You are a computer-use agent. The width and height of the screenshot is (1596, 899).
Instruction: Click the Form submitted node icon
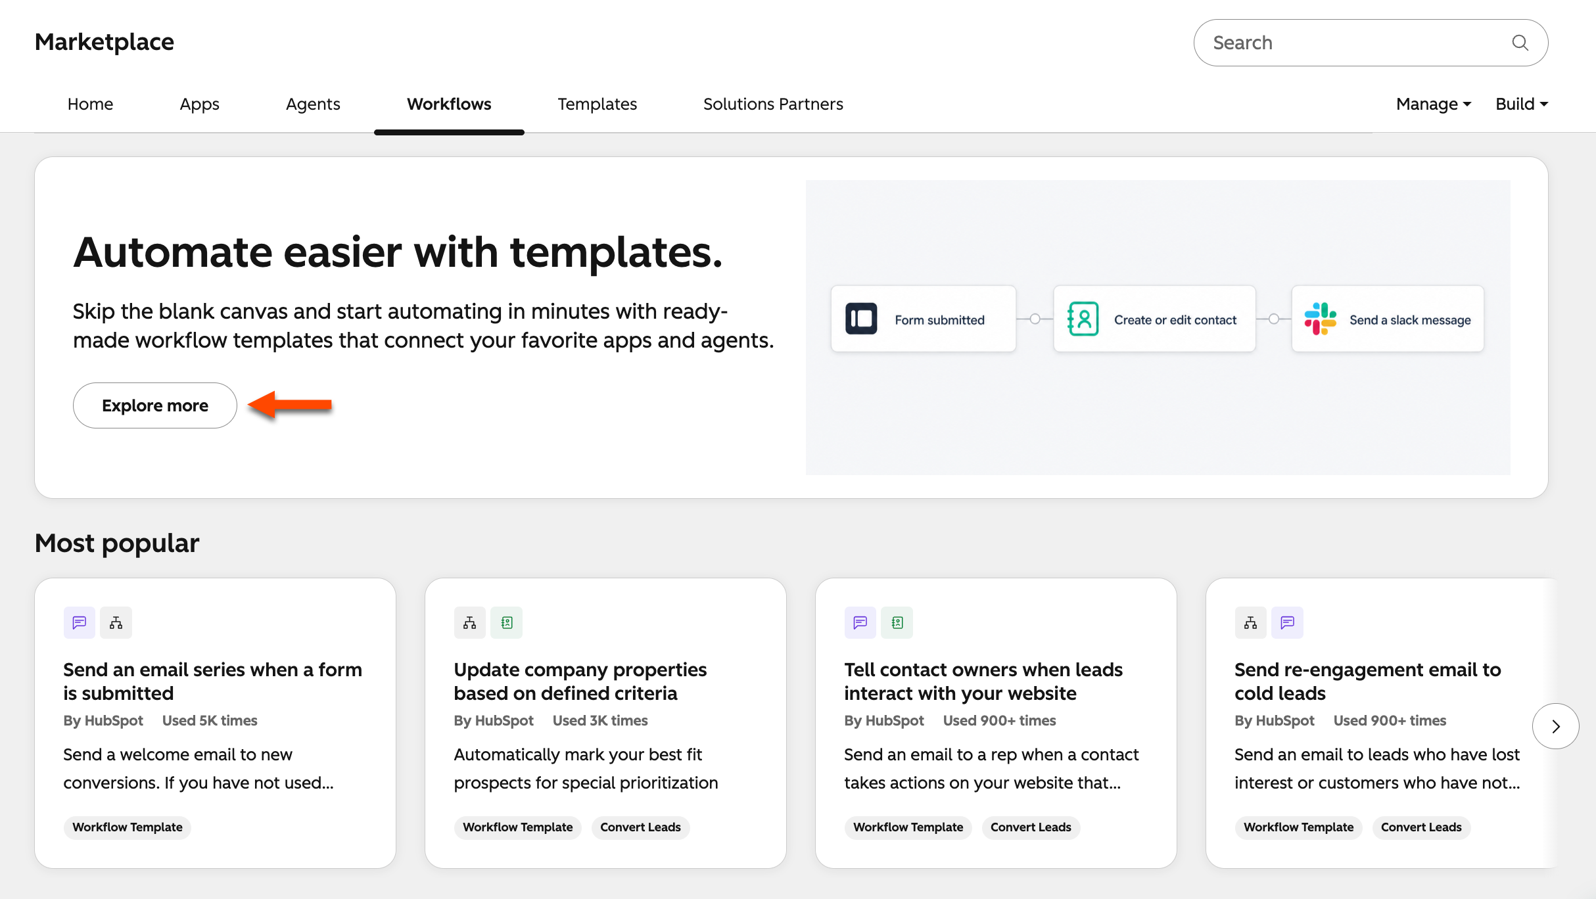click(861, 319)
